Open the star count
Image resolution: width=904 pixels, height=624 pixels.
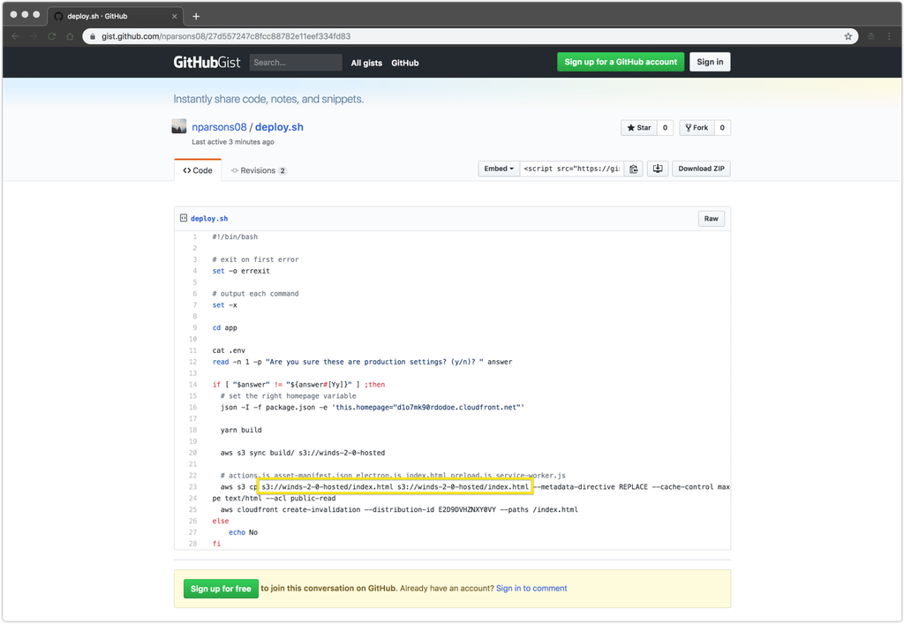tap(665, 128)
